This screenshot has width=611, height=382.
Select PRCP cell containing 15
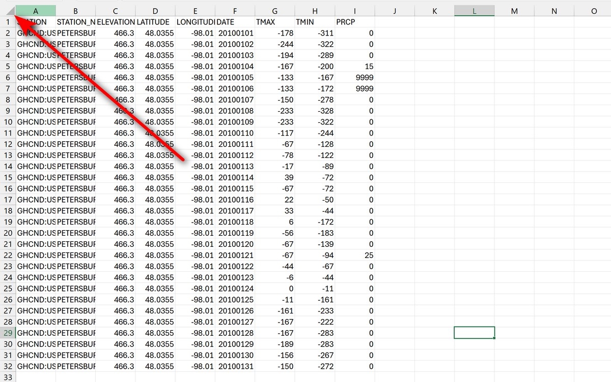[x=355, y=67]
